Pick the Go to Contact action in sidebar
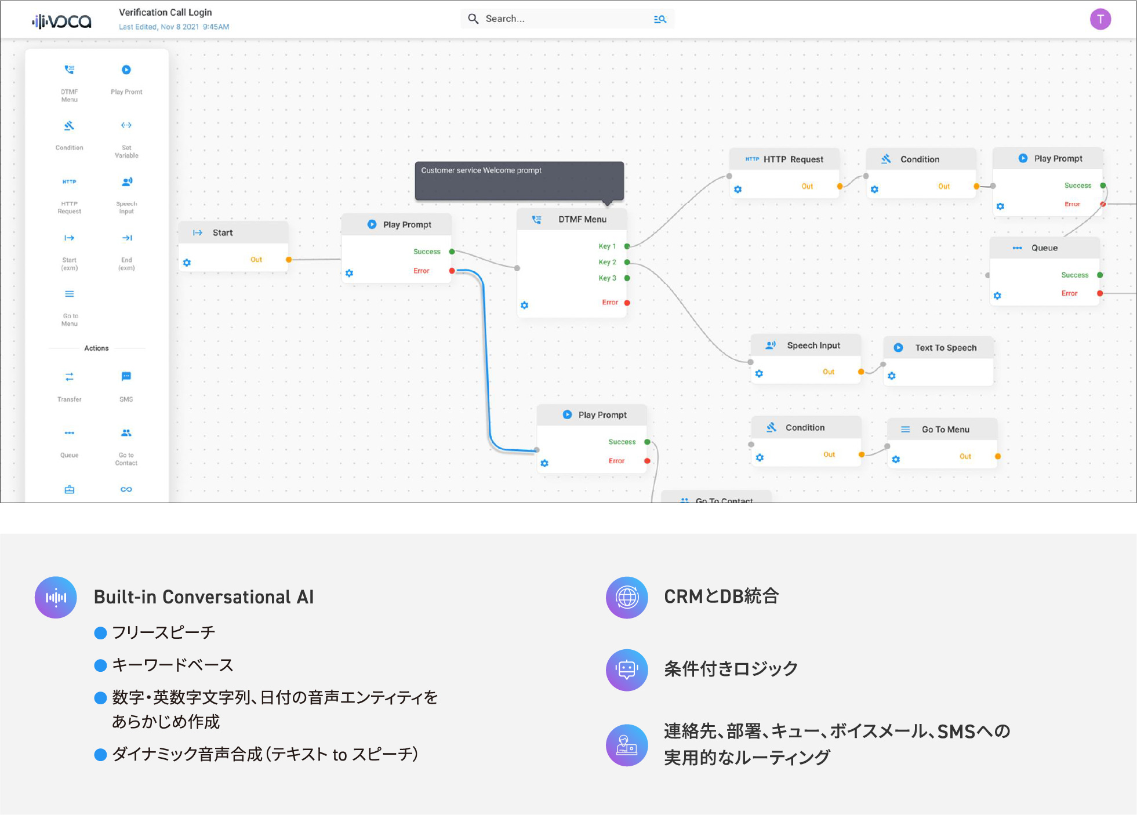The width and height of the screenshot is (1137, 815). [126, 447]
